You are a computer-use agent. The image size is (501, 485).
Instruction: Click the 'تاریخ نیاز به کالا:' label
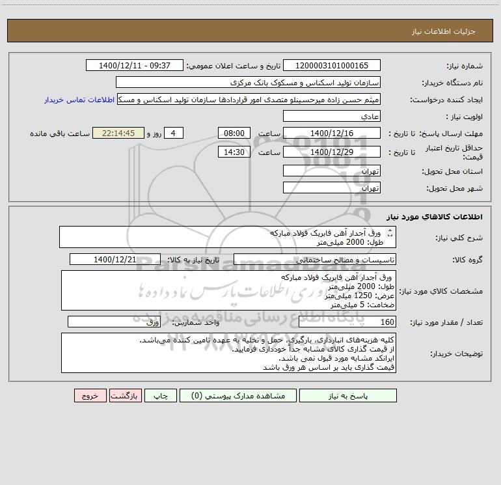tap(193, 260)
